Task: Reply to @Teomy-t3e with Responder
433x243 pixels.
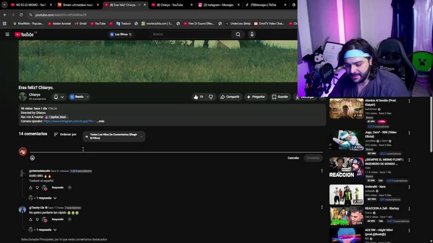Action: 58,219
